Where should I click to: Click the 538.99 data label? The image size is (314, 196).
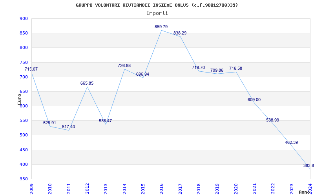pyautogui.click(x=272, y=120)
